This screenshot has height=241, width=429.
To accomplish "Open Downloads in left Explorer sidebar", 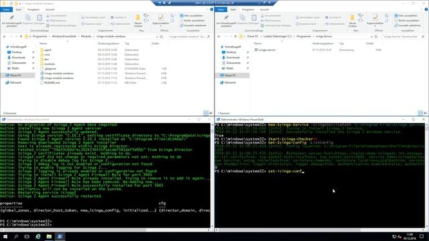I will click(x=18, y=58).
